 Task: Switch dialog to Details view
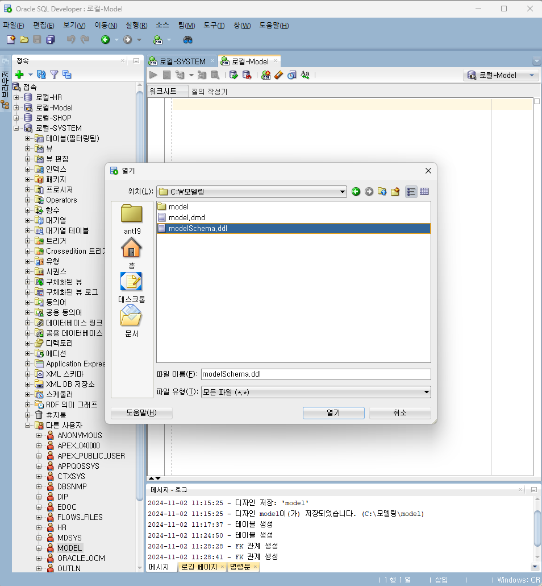point(424,192)
